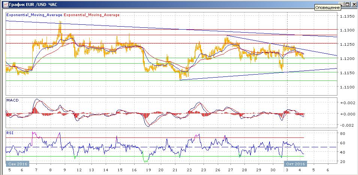The image size is (358, 175).
Task: Click the date 7 on time axis
Action: (36, 170)
